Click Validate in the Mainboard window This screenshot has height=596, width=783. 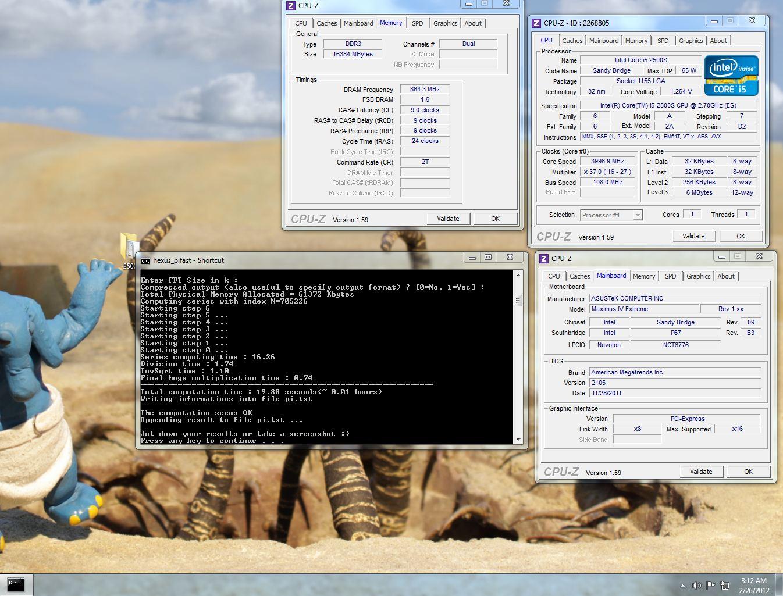pyautogui.click(x=701, y=472)
